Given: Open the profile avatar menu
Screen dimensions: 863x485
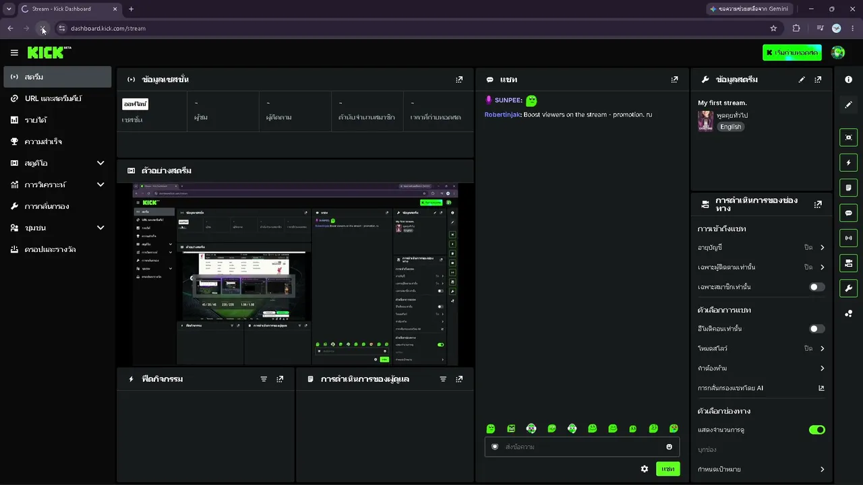Looking at the screenshot, I should tap(838, 53).
